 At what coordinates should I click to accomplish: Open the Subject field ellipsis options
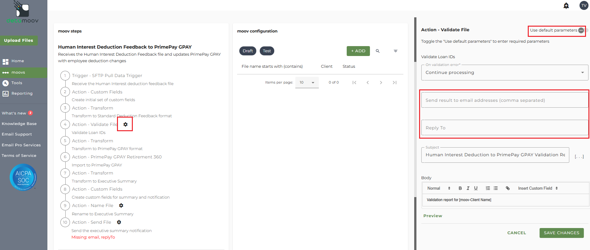coord(579,157)
